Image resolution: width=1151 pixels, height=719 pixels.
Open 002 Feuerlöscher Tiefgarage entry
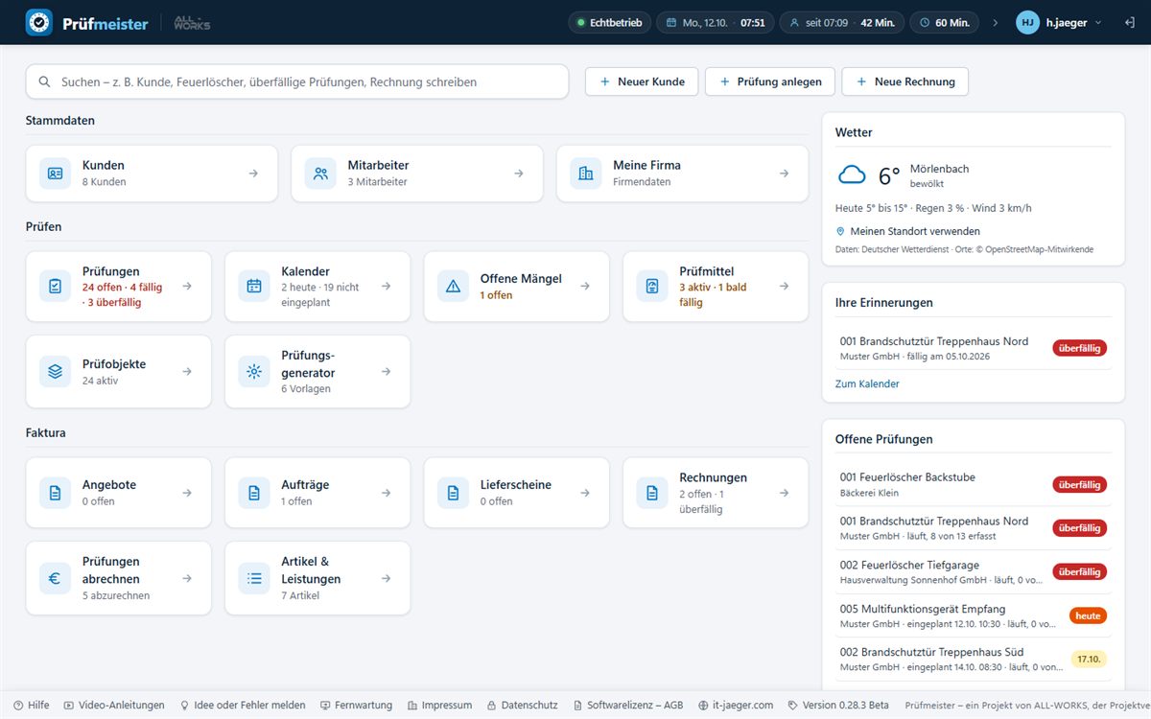(973, 571)
